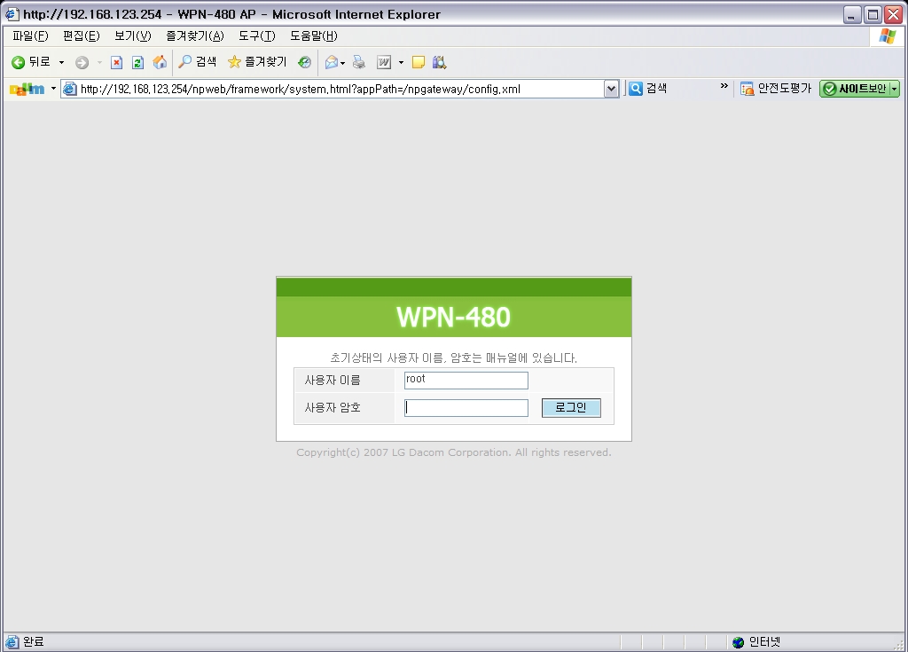This screenshot has height=652, width=908.
Task: Click the yellow note icon in toolbar
Action: pos(419,62)
